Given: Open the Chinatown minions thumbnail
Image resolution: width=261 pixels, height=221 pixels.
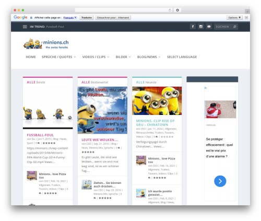Looking at the screenshot, I should (157, 101).
